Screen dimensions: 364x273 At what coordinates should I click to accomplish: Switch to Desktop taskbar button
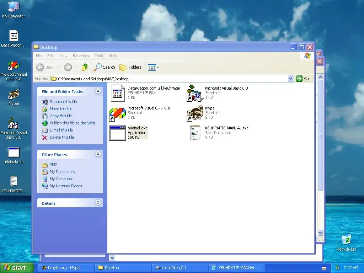[x=123, y=268]
